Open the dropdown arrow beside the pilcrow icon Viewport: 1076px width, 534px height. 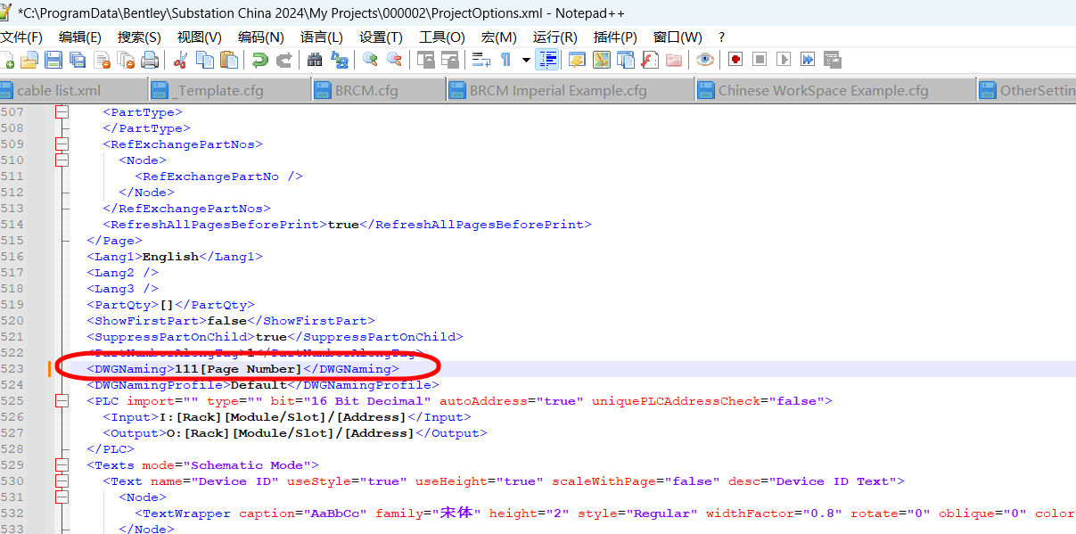tap(526, 60)
